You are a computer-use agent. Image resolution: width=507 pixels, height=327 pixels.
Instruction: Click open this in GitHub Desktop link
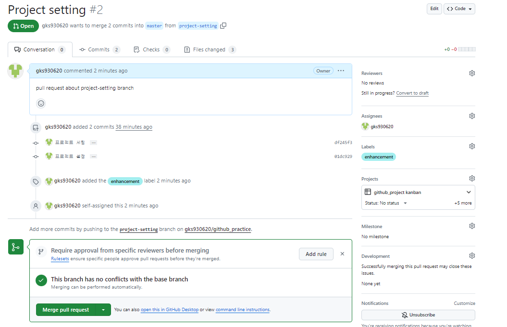point(170,310)
